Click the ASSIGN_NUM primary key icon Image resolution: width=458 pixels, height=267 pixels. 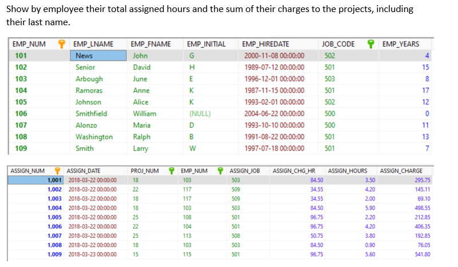pos(58,171)
